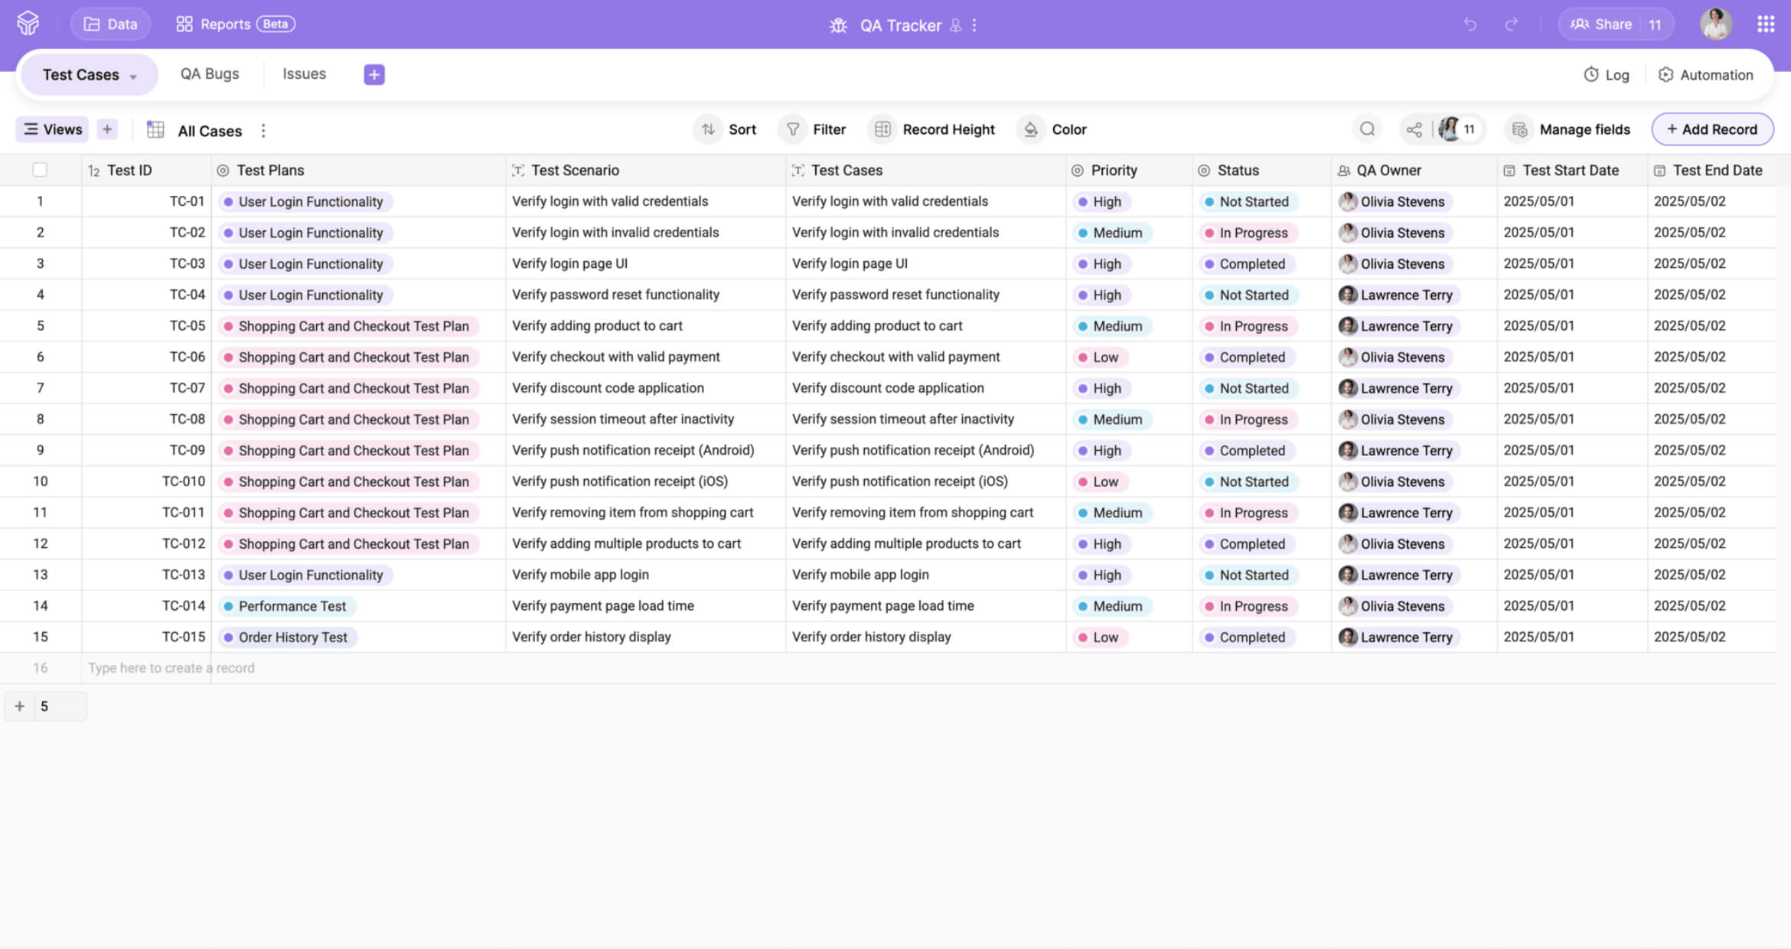Open the QA Tracker more options menu
The image size is (1791, 949).
(x=974, y=25)
